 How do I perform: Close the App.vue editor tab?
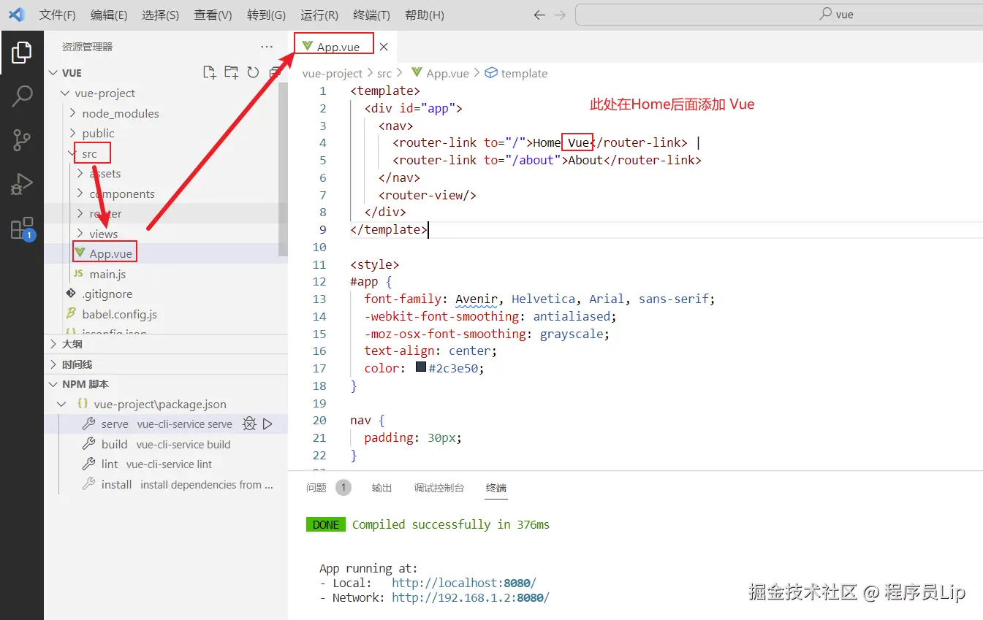click(x=384, y=47)
